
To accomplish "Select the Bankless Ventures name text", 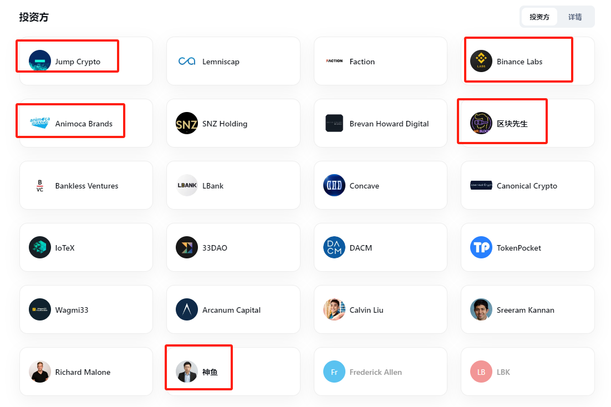I will pos(86,186).
